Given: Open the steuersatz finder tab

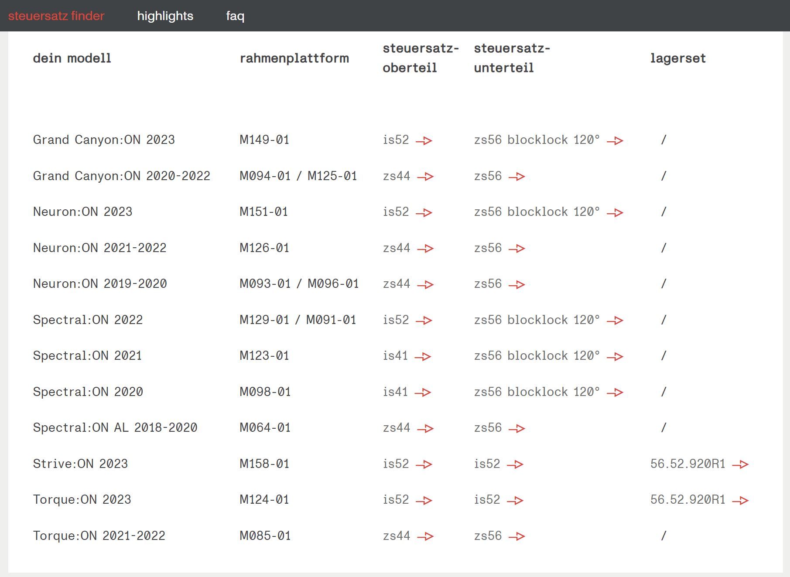Looking at the screenshot, I should point(56,16).
